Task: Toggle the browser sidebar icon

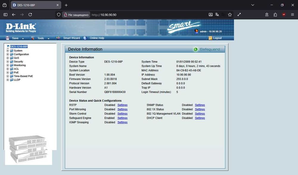Action: point(5,15)
